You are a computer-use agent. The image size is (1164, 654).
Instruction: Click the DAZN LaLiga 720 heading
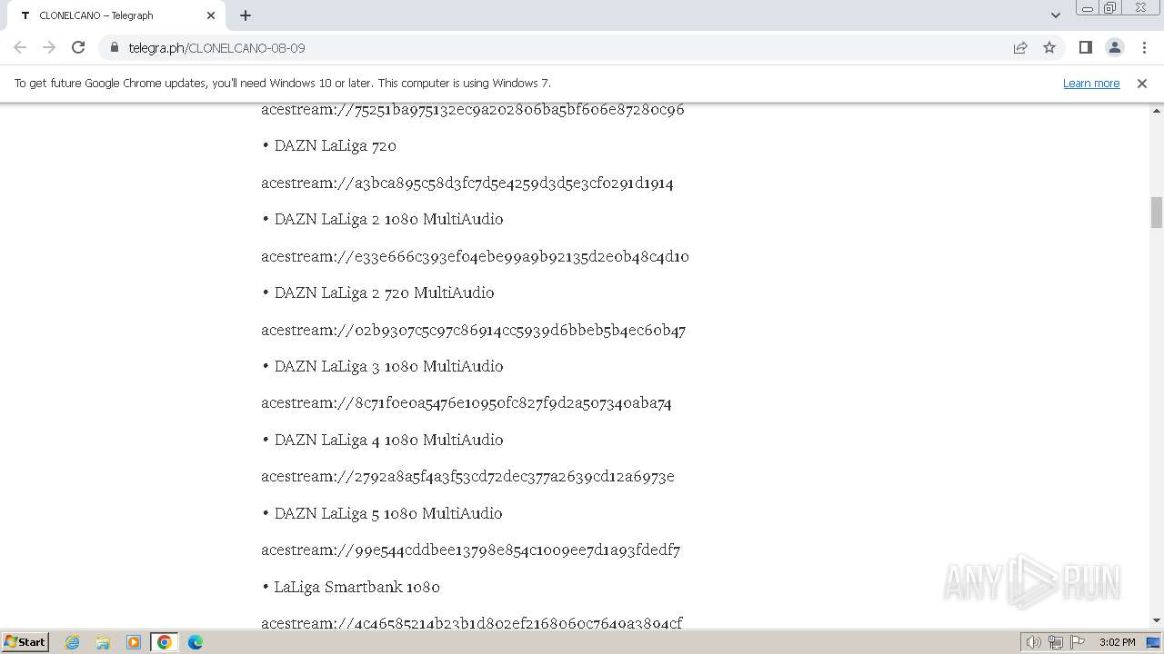pos(336,145)
